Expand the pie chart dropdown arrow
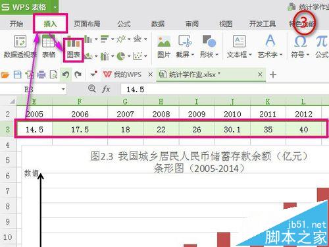This screenshot has width=329, height=247. (x=129, y=57)
